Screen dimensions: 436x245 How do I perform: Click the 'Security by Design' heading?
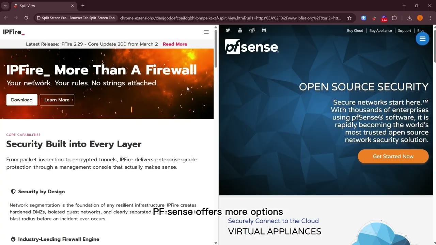pos(41,192)
